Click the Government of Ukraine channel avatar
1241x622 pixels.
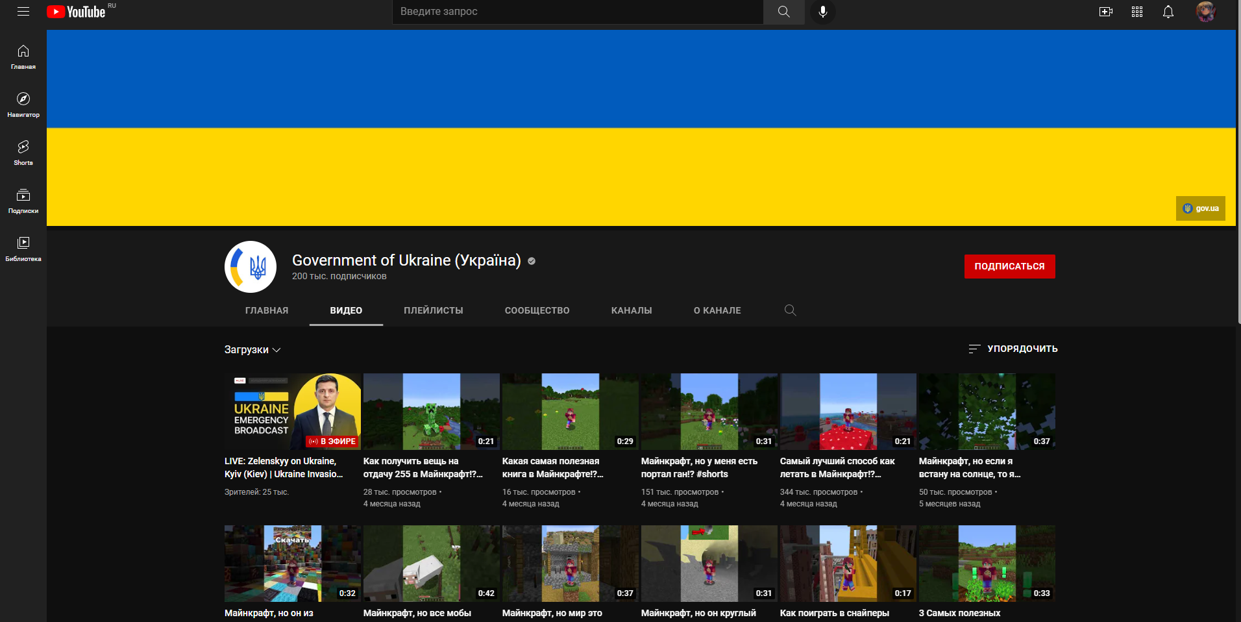(x=251, y=267)
